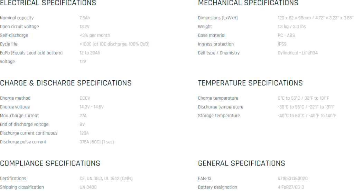Click the Certifications value CE, UN 38.3

106,178
